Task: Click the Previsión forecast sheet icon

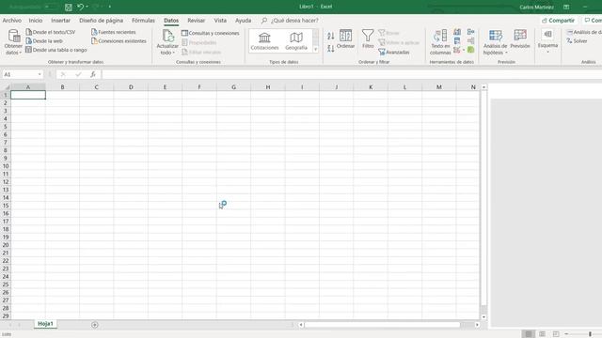Action: point(520,39)
